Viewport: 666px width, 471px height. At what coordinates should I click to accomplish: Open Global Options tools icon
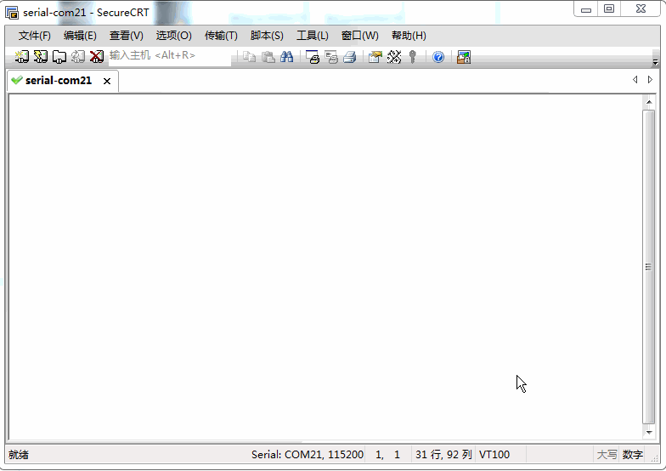(x=394, y=57)
